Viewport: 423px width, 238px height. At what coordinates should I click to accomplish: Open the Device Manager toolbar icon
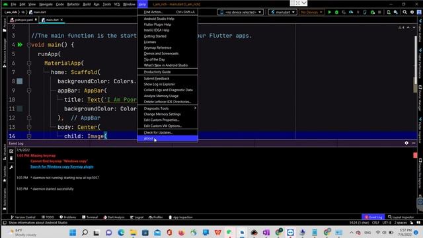pyautogui.click(x=389, y=12)
